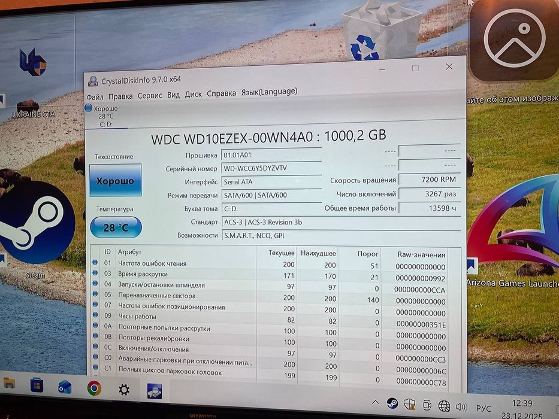Select the Часы работы row
Screen dimensions: 559x419
[x=270, y=319]
